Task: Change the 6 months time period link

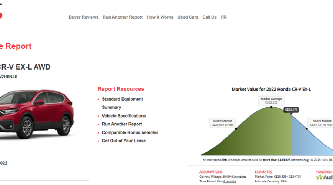Action: pos(230,181)
